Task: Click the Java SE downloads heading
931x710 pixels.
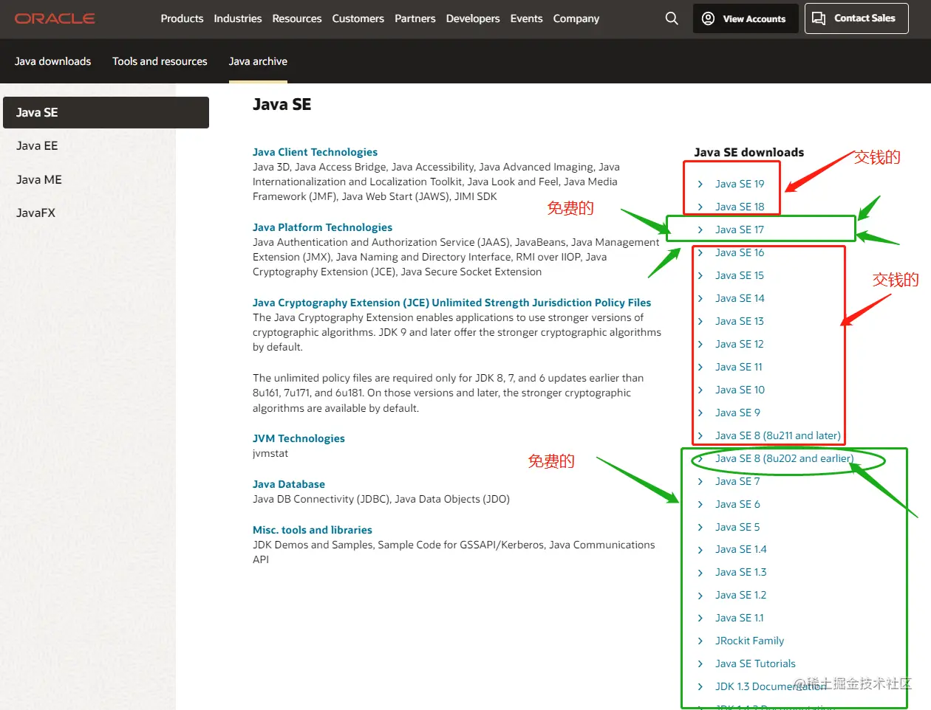Action: pyautogui.click(x=749, y=153)
